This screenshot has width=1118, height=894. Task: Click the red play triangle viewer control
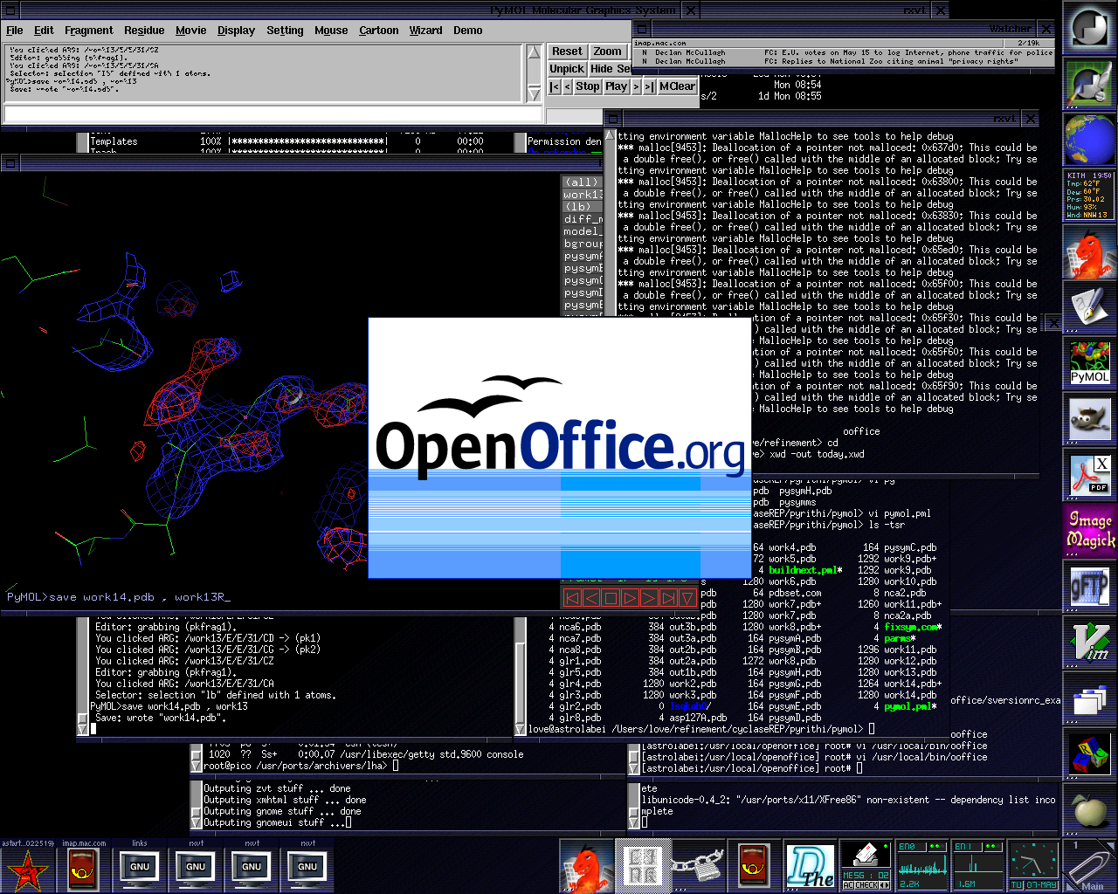[x=630, y=598]
